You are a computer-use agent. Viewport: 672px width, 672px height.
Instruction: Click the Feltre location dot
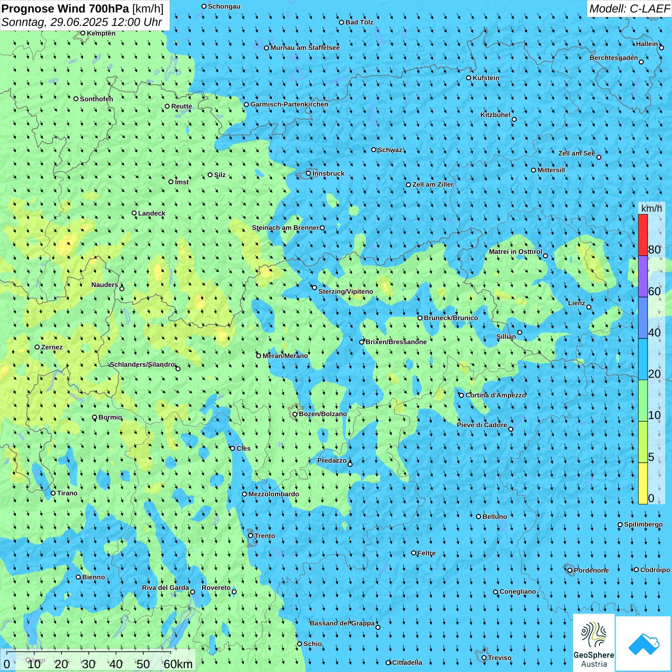tap(414, 553)
